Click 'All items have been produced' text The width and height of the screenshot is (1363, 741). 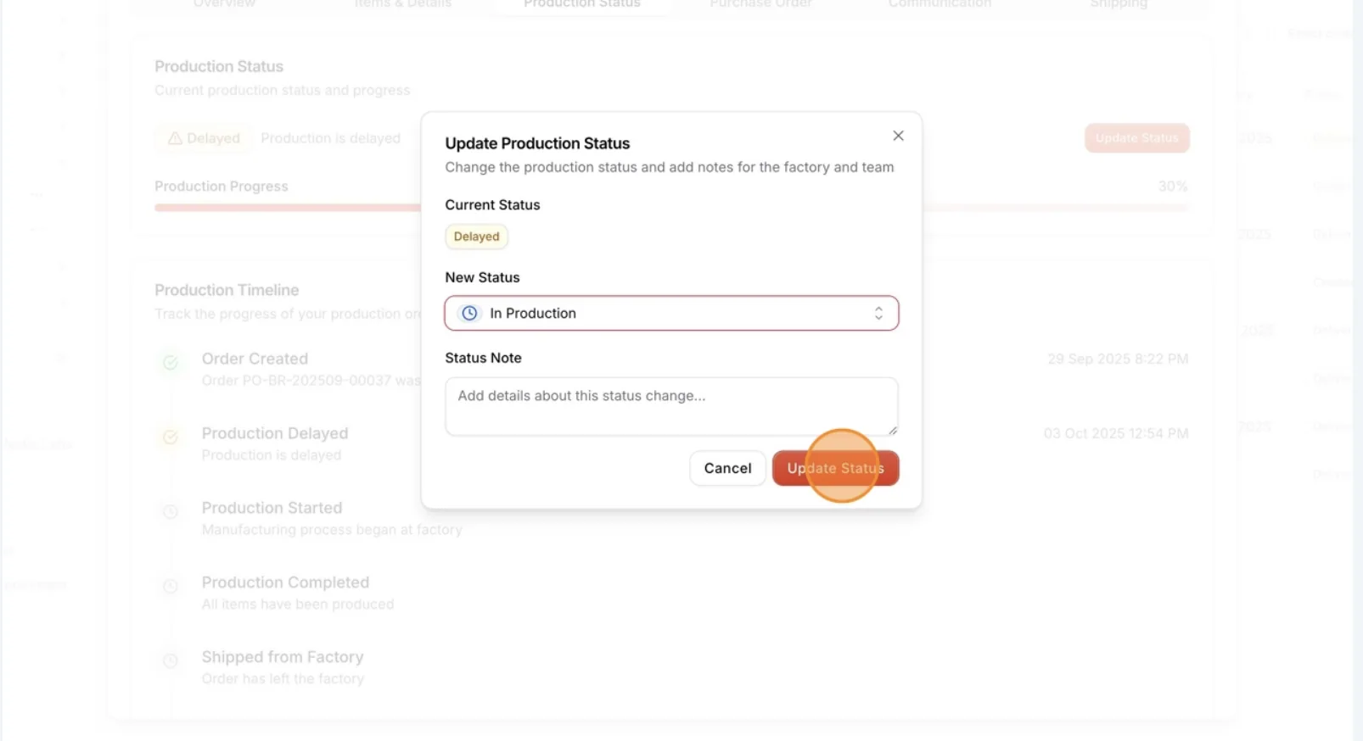tap(298, 604)
